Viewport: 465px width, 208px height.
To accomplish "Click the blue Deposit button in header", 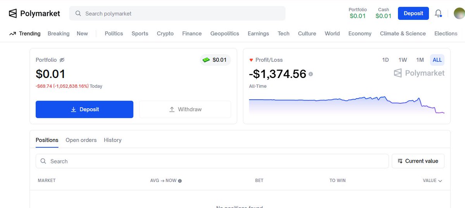I will click(413, 13).
